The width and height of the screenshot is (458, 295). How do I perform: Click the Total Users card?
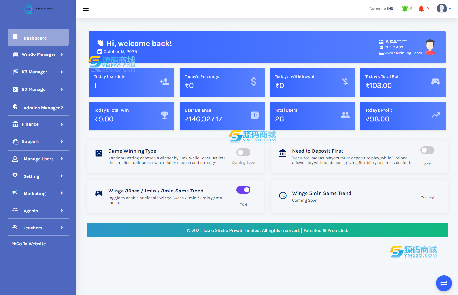pyautogui.click(x=312, y=116)
